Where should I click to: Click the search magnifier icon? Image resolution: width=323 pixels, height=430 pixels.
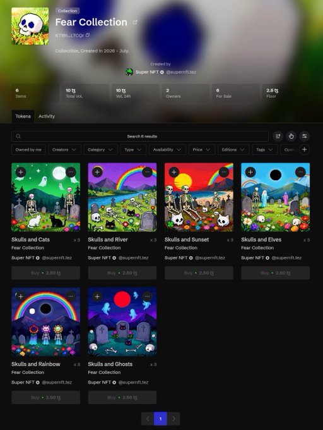(18, 137)
